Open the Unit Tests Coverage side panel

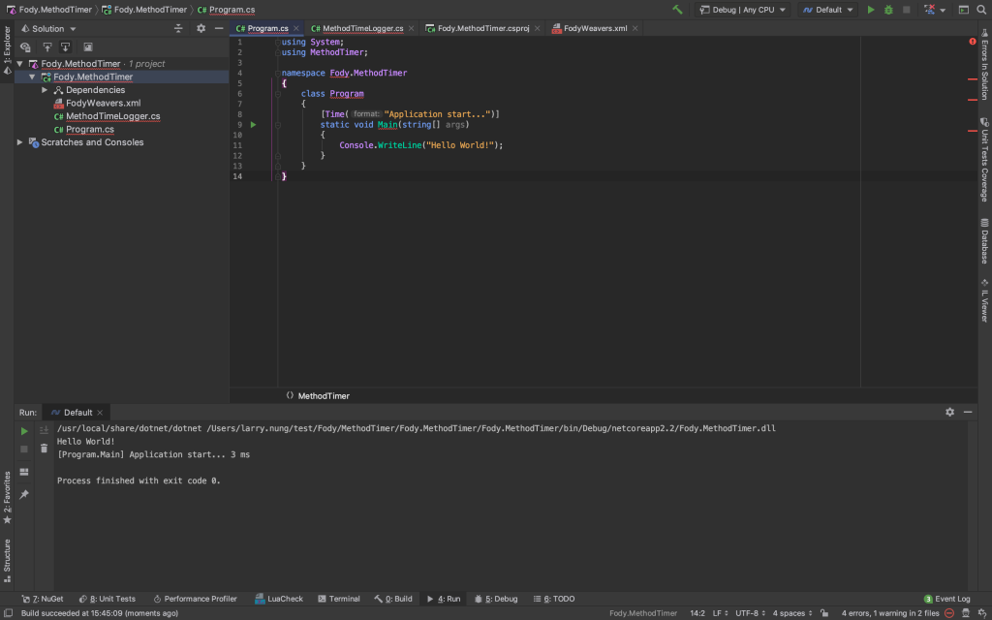(x=984, y=160)
